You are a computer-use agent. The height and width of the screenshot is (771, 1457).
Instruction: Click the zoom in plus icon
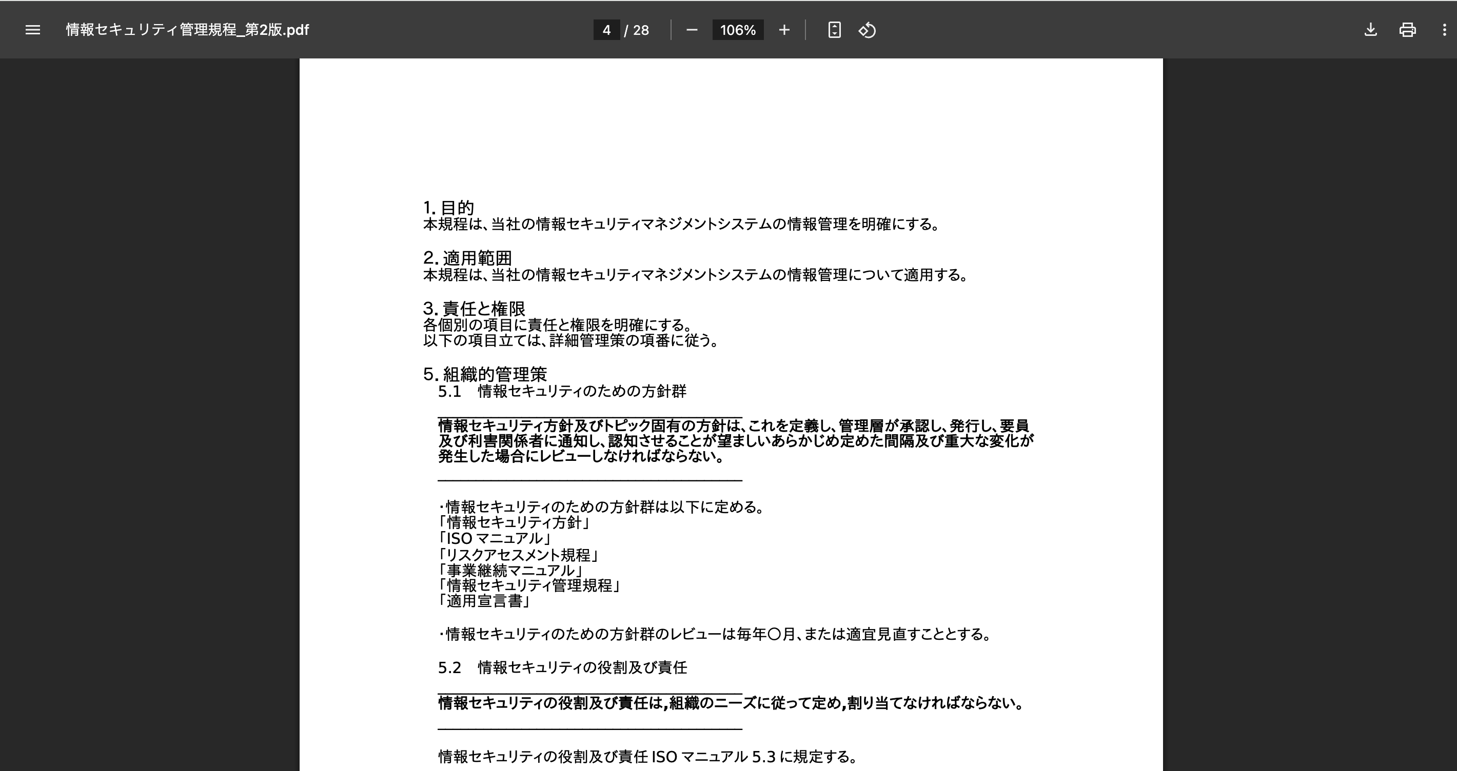(x=784, y=30)
